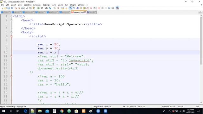Open the File menu
Viewport: 203px width, 114px height.
(2, 5)
